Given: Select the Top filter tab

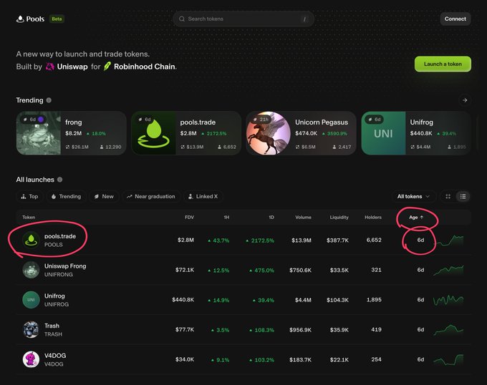Looking at the screenshot, I should click(29, 196).
